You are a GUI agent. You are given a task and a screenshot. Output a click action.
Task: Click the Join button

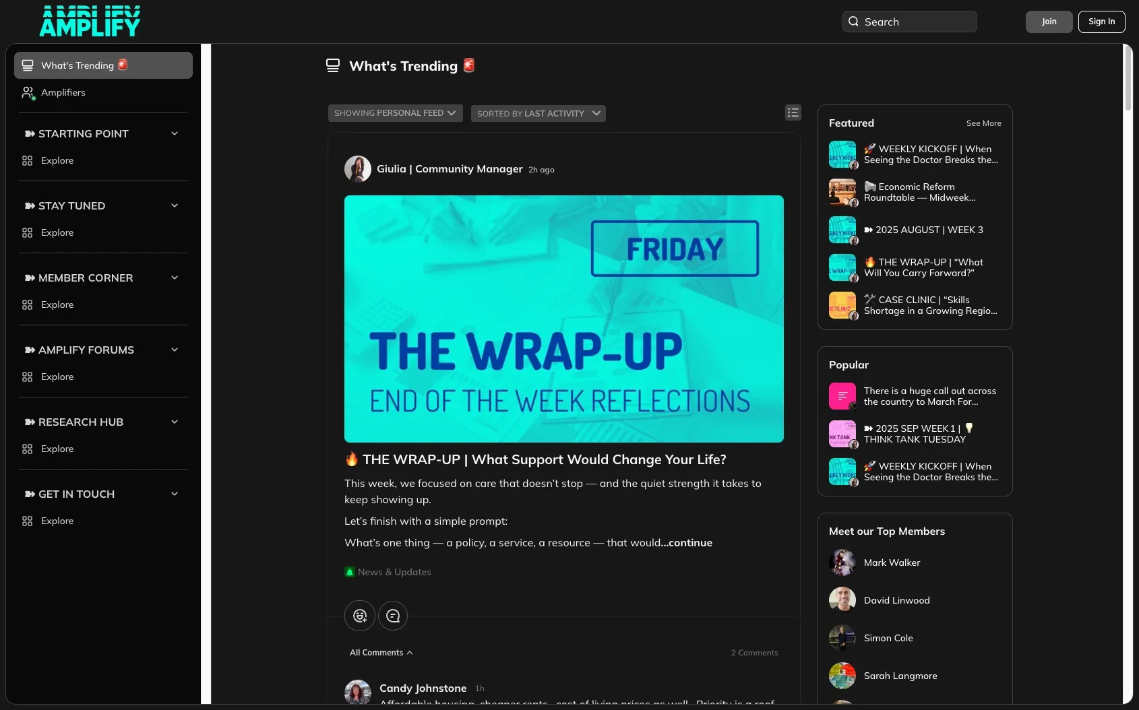coord(1049,22)
